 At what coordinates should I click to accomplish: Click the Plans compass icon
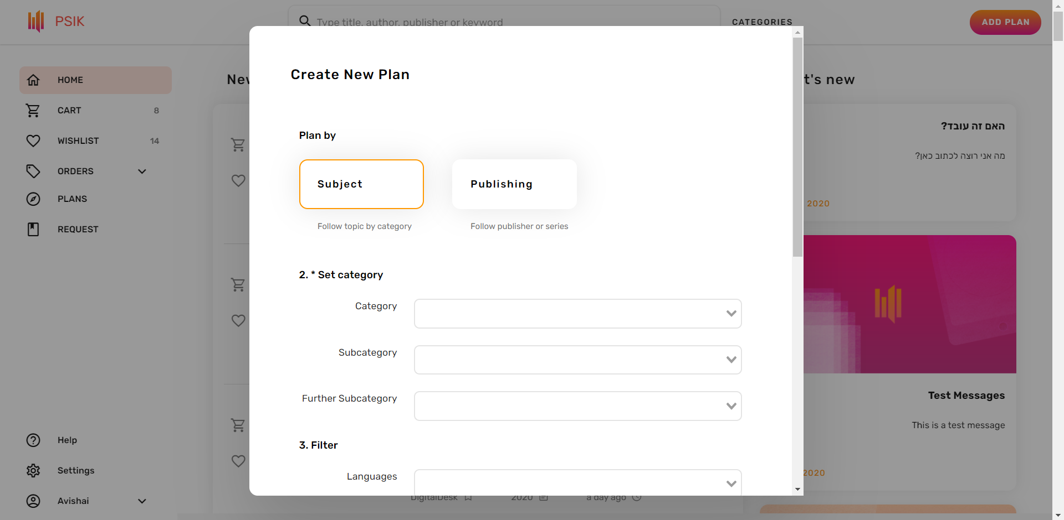(x=33, y=199)
